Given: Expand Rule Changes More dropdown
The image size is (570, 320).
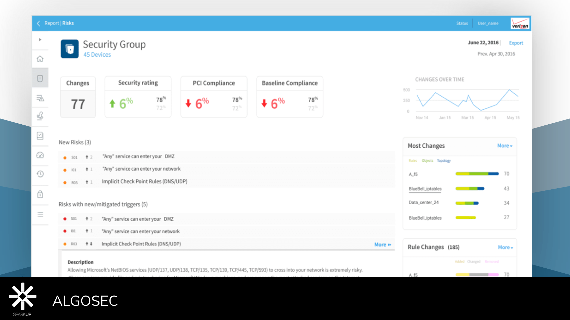Looking at the screenshot, I should click(x=506, y=247).
